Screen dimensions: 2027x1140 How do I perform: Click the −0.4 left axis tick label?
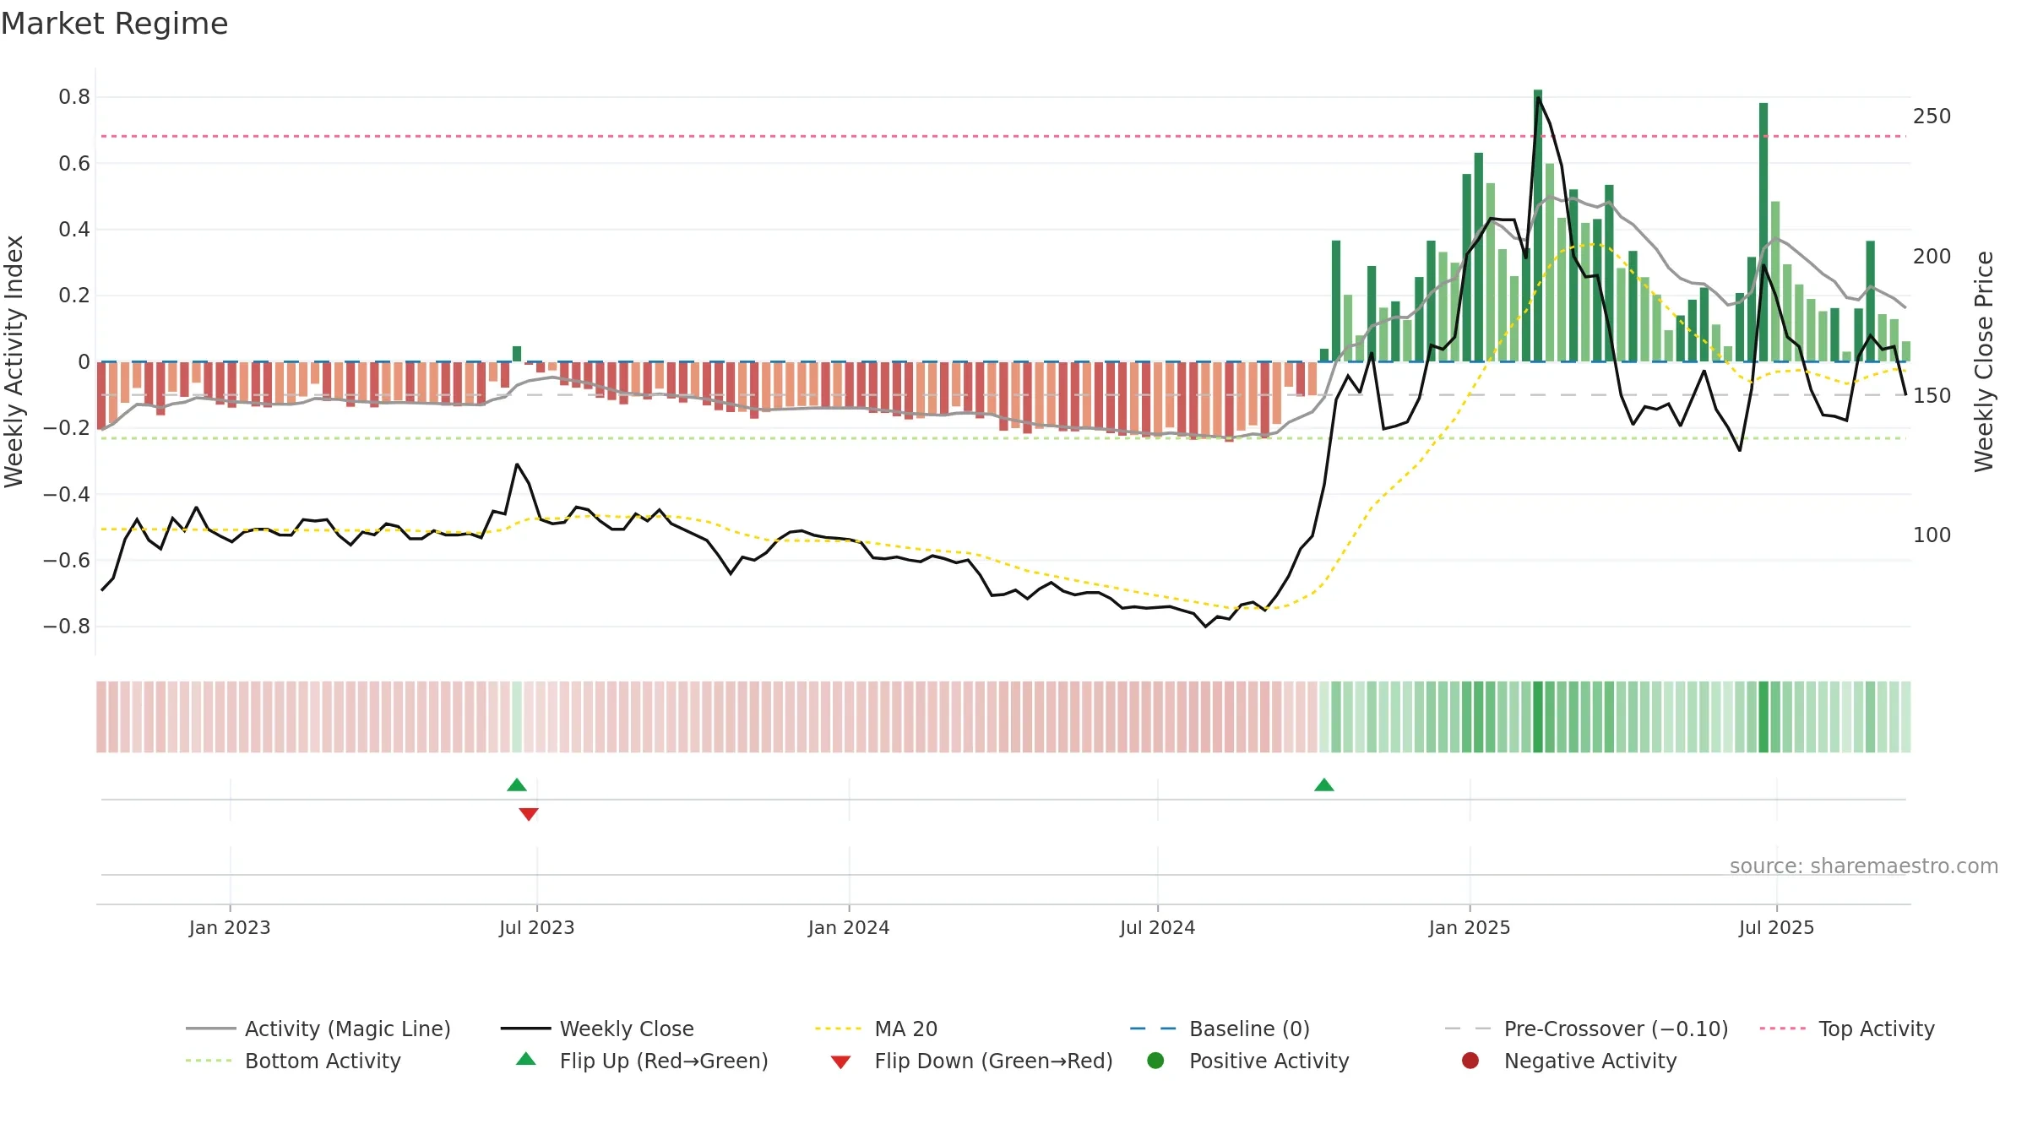(x=67, y=494)
